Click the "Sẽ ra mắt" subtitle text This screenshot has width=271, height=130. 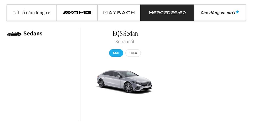(x=125, y=42)
